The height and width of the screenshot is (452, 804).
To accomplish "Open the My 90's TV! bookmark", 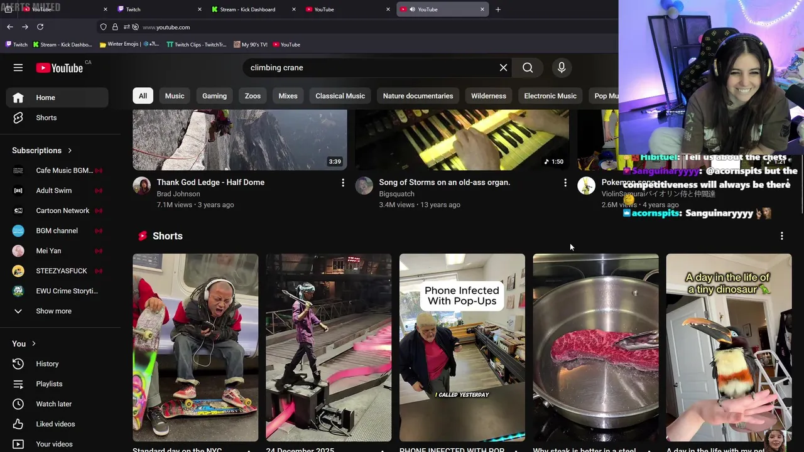I will pyautogui.click(x=250, y=45).
